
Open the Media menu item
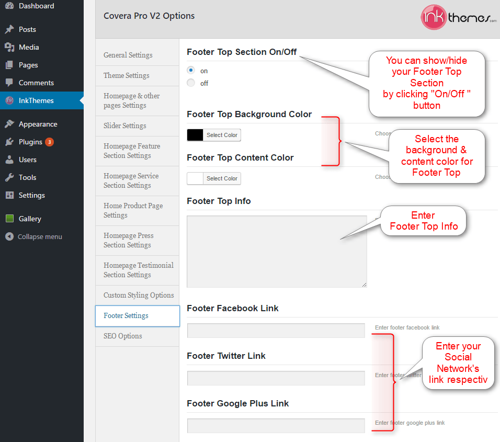click(42, 47)
